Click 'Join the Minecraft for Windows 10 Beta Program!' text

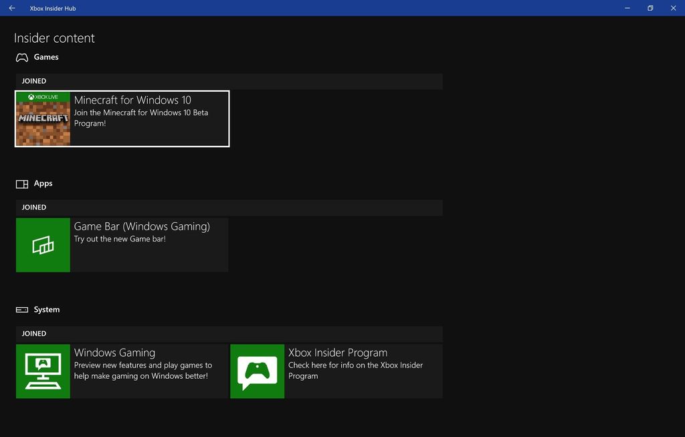pos(140,118)
